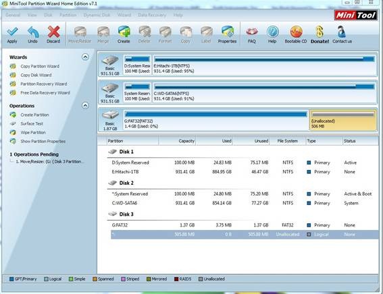The image size is (383, 294).
Task: Open the Disk menu
Action: point(48,15)
